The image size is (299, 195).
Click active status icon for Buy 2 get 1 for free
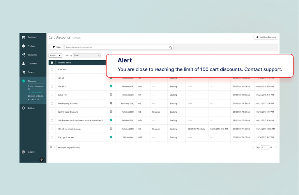click(111, 137)
